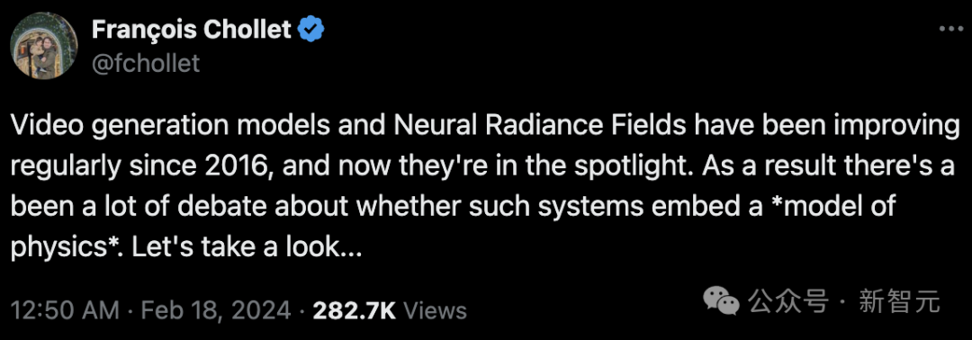
Task: Click the François Chollet display name
Action: pos(192,30)
